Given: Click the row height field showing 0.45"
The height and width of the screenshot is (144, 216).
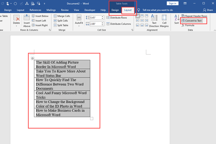Looking at the screenshot, I should (x=96, y=18).
